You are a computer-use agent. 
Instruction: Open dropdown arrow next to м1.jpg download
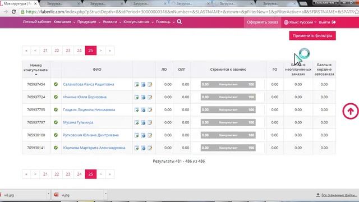tap(48, 194)
